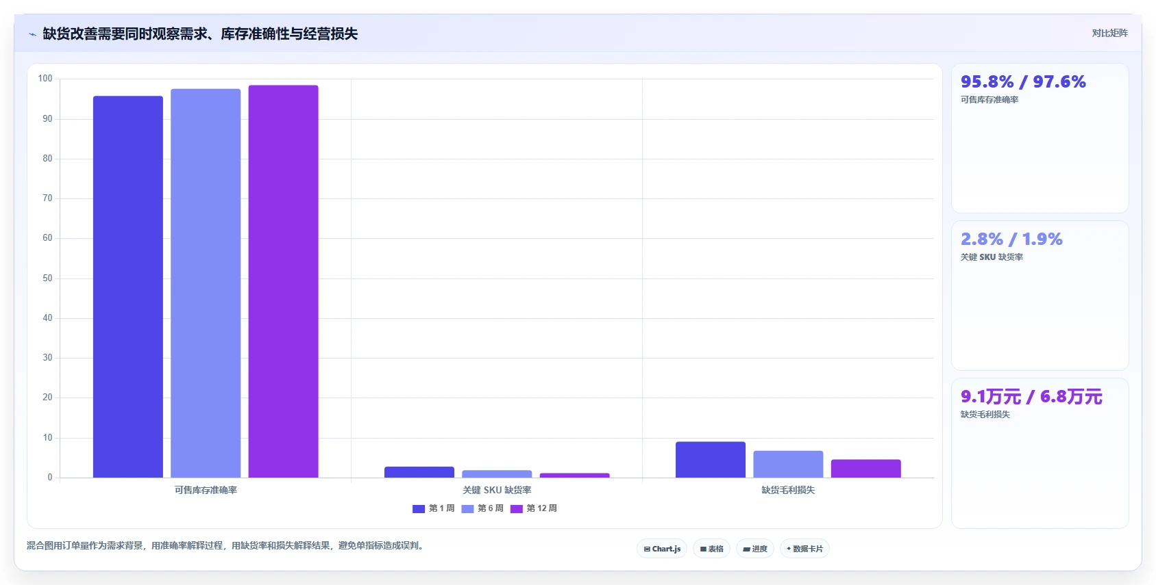
Task: Click the 第 1 周 bar for 关键 SKU 缺货率
Action: 419,472
